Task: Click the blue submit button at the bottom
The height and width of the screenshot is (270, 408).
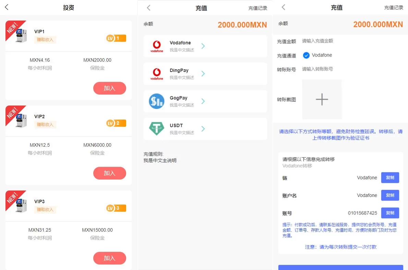Action: 340,267
